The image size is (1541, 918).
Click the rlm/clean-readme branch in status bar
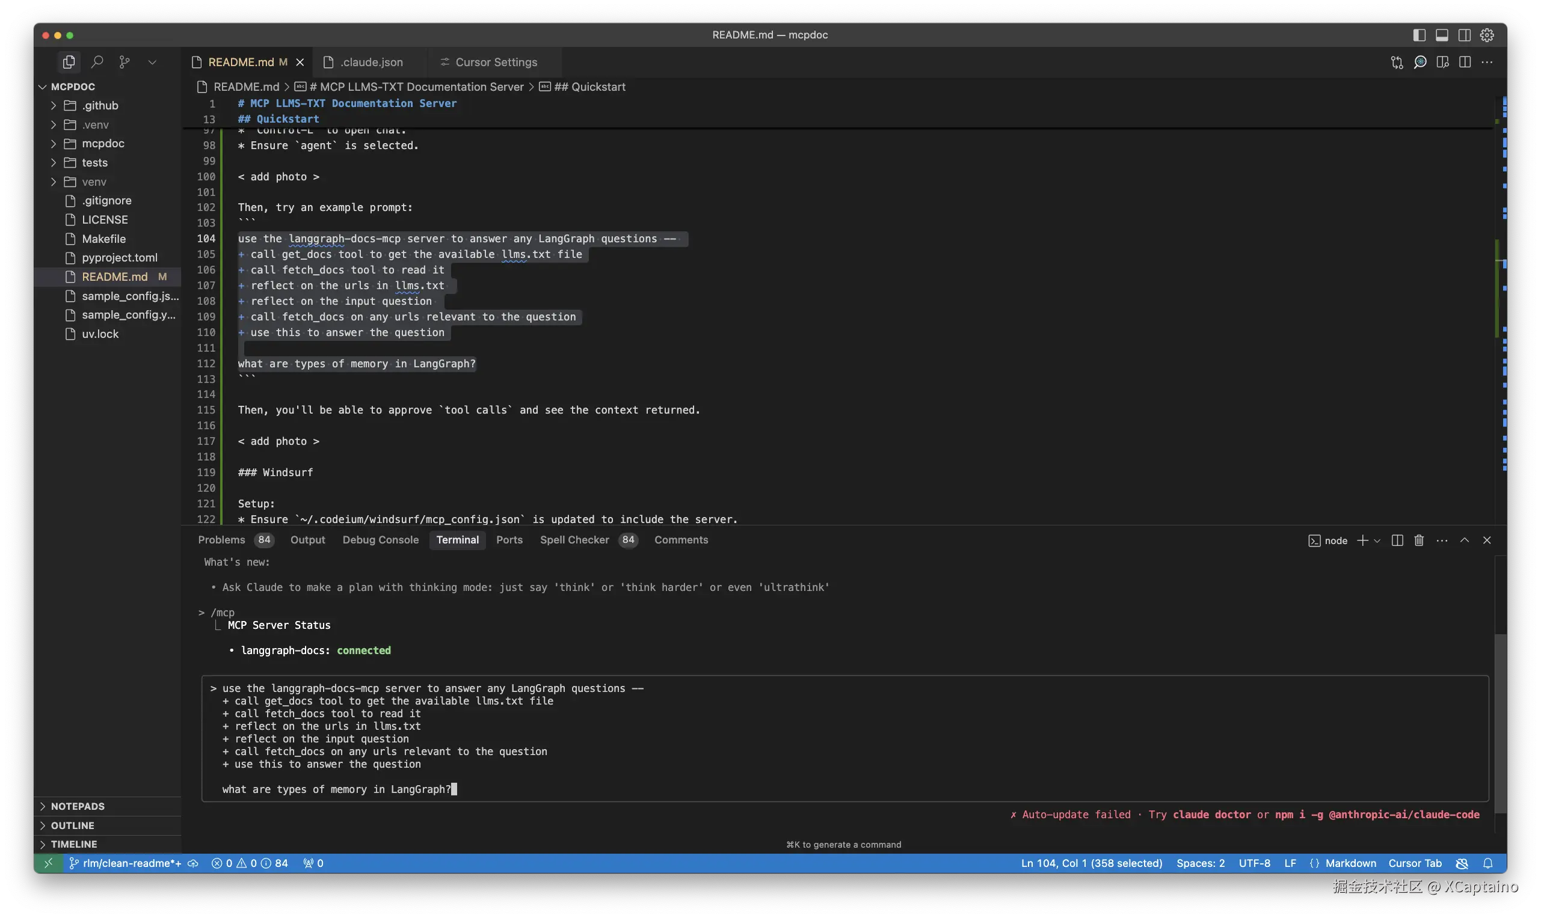pos(125,863)
